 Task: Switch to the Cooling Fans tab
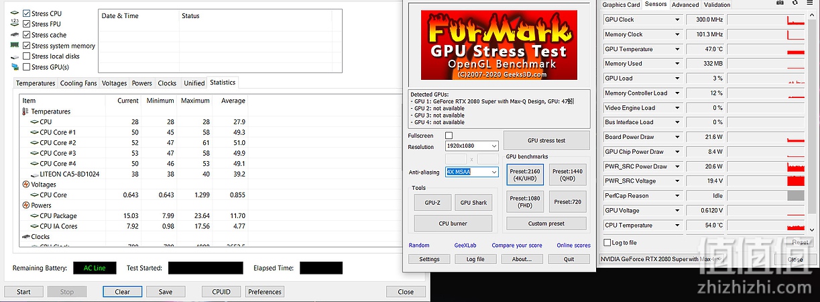[x=78, y=83]
